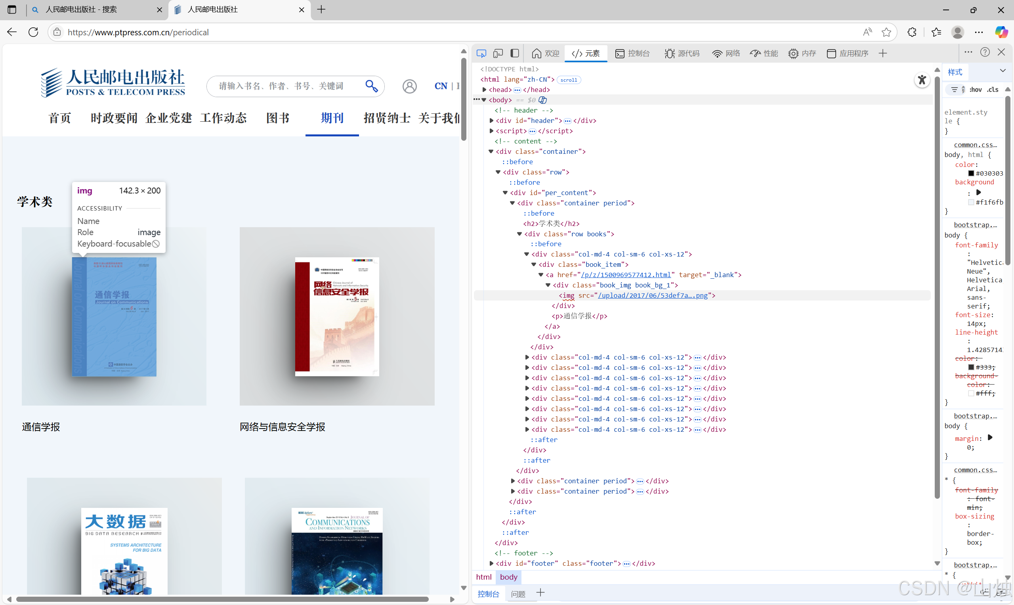1014x605 pixels.
Task: Click the #030303 color swatch
Action: pos(971,173)
